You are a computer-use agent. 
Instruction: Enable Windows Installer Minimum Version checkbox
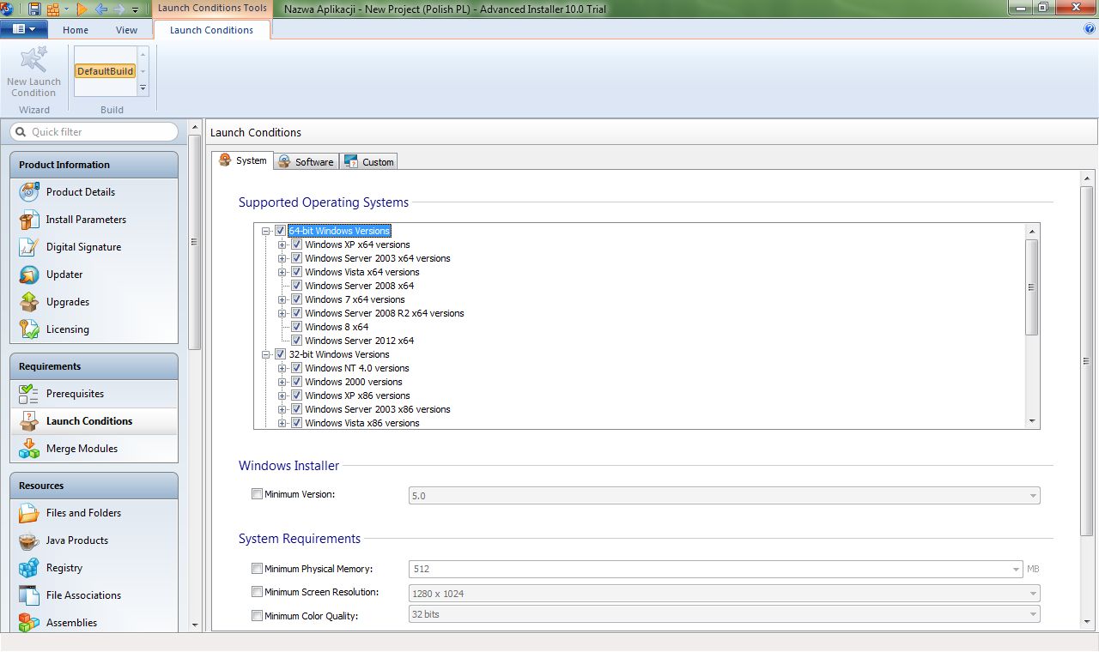[x=257, y=494]
